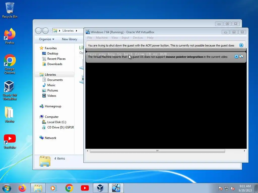Select Firefox shortcut on desktop
Viewport: 258px width, 193px height.
[x=10, y=36]
